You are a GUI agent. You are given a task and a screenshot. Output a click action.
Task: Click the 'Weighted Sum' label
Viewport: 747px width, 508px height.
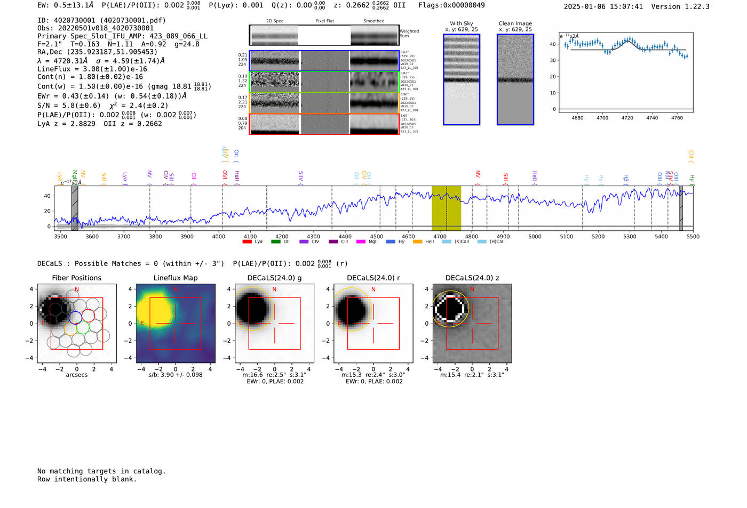point(409,34)
